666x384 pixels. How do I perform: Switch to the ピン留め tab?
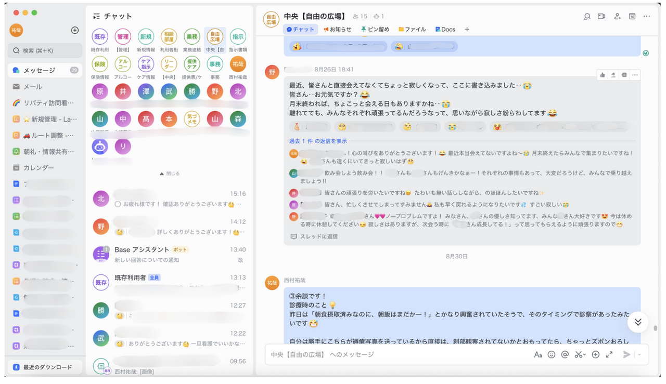375,30
